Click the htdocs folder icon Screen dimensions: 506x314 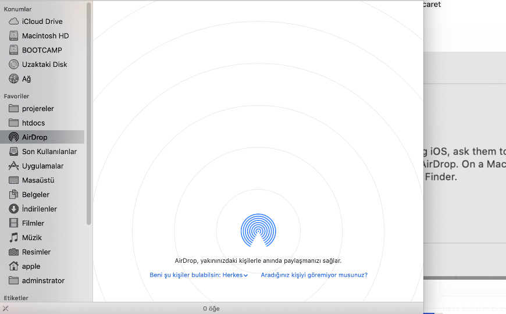[x=13, y=123]
